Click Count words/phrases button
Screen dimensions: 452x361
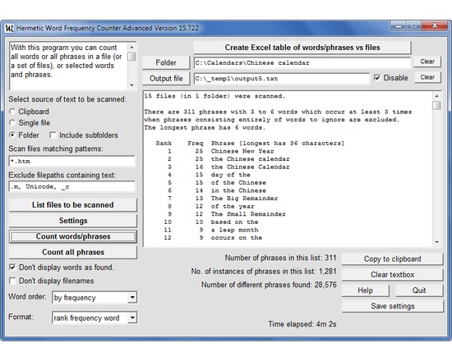(x=73, y=236)
